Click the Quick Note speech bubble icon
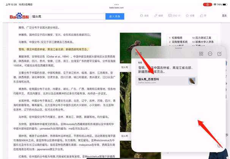Image resolution: width=230 pixels, height=159 pixels. (210, 54)
